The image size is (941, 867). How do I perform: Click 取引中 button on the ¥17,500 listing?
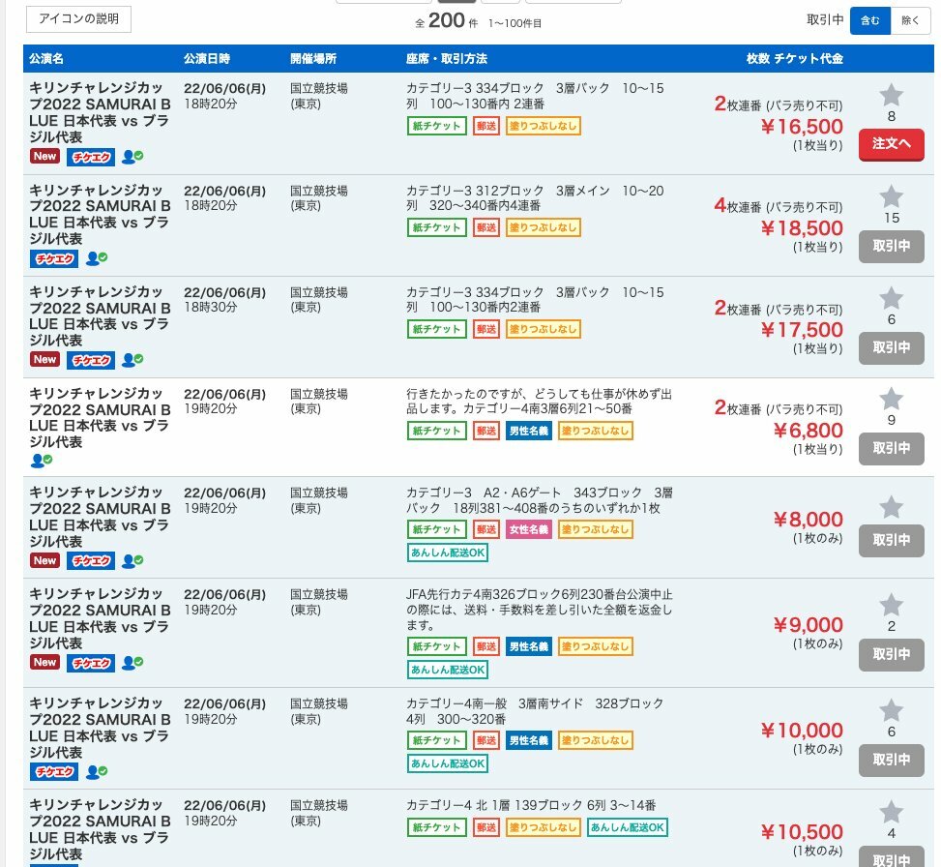891,347
